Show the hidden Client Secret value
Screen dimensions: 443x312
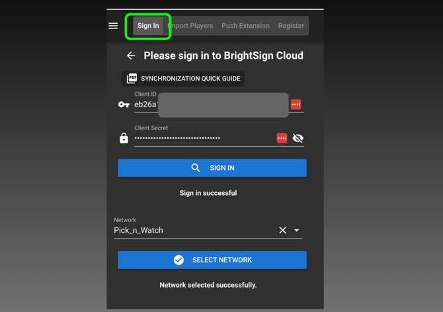pyautogui.click(x=298, y=138)
